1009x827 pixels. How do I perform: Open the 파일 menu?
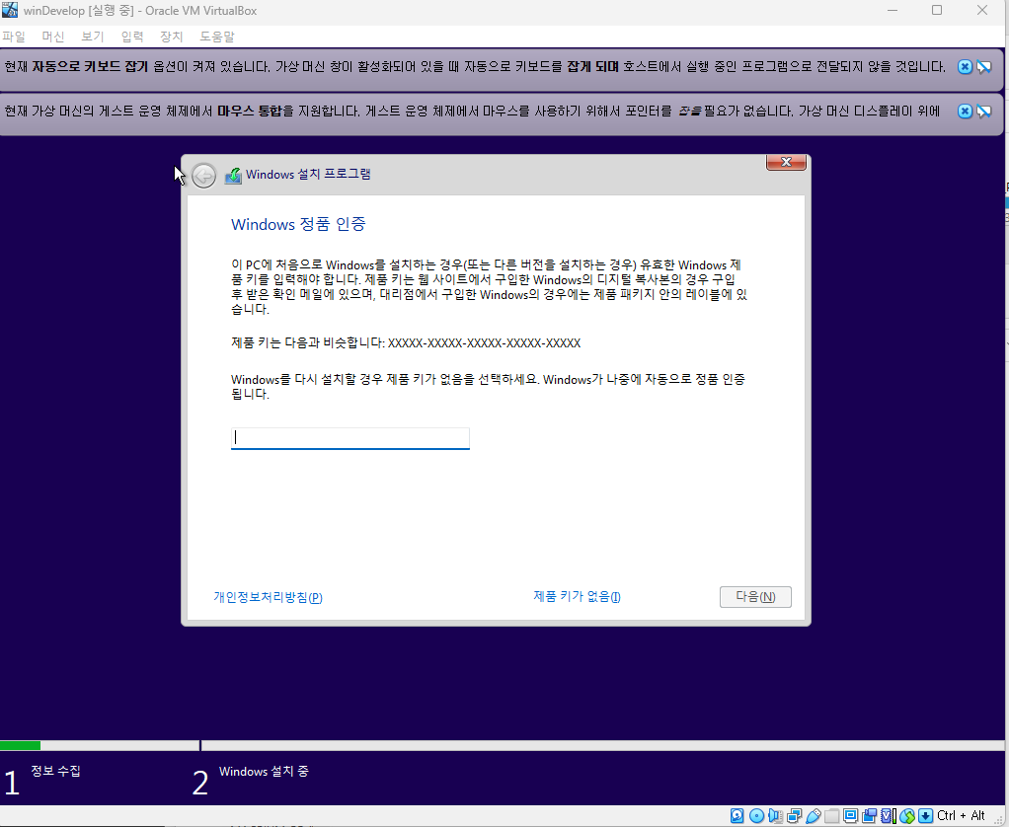coord(14,37)
